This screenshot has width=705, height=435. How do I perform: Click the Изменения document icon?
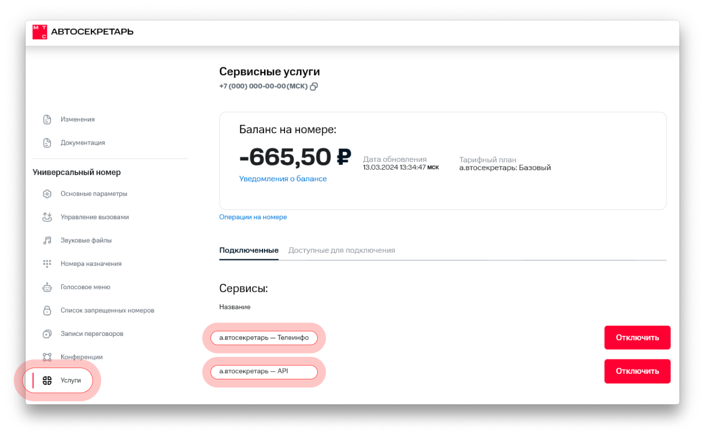(47, 119)
